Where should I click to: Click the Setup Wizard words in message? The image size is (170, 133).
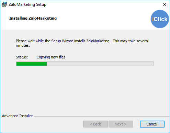point(62,41)
